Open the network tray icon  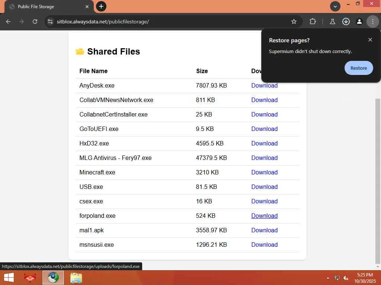pos(337,278)
